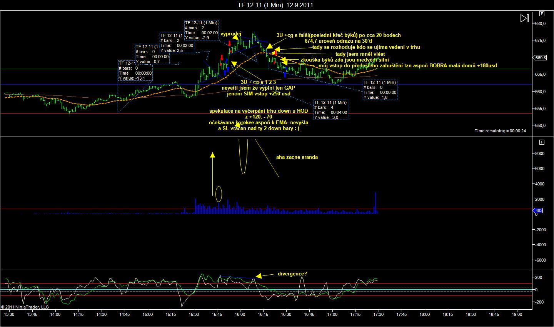The image size is (554, 327).
Task: Click the ruler box showing Y value: -3,0
Action: click(x=330, y=110)
